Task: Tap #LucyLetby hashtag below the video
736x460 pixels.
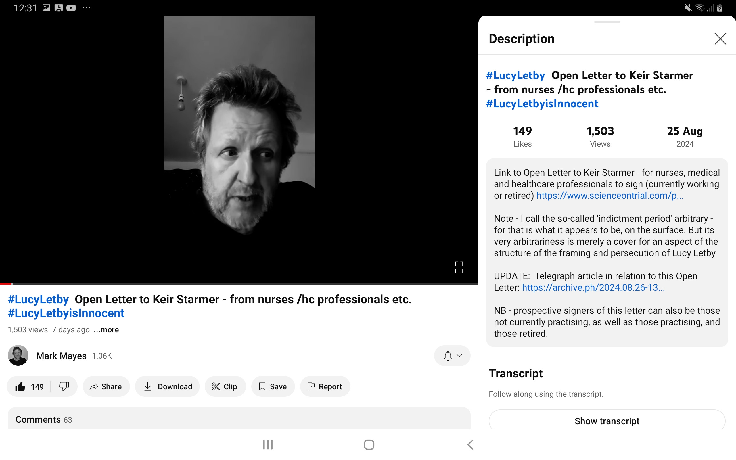Action: (x=38, y=299)
